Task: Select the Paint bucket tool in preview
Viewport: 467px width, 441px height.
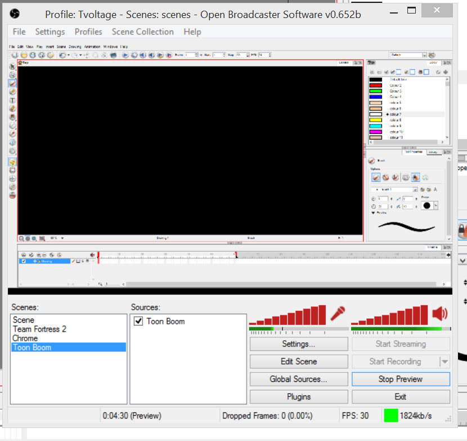Action: [x=12, y=117]
